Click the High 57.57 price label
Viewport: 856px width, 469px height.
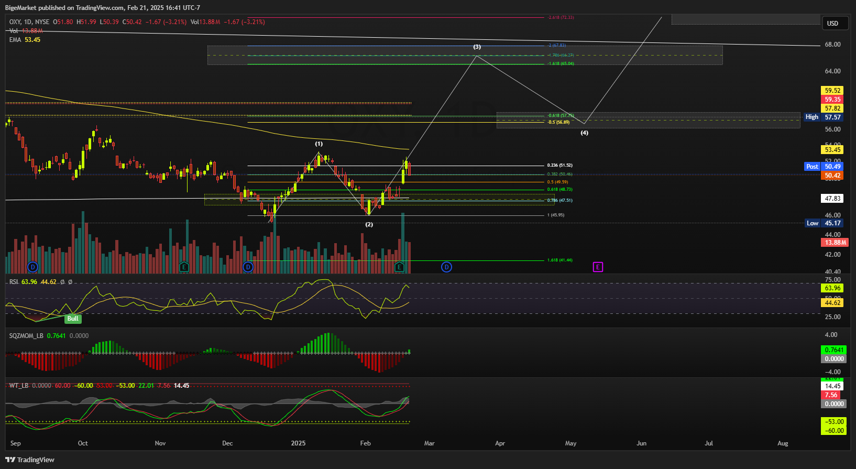tap(824, 117)
